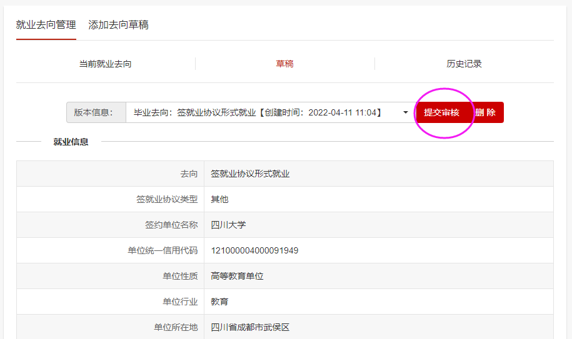
Task: Click the 签就业协议类型 label
Action: tap(167, 199)
